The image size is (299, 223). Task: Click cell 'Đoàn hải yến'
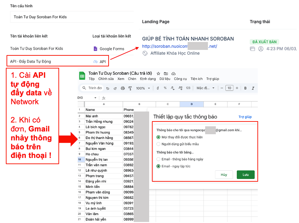pyautogui.click(x=104, y=219)
